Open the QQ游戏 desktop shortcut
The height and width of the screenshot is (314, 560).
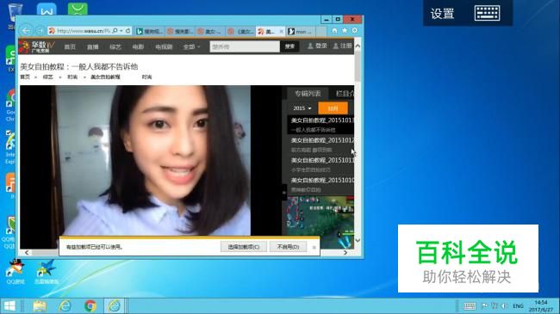coord(16,272)
